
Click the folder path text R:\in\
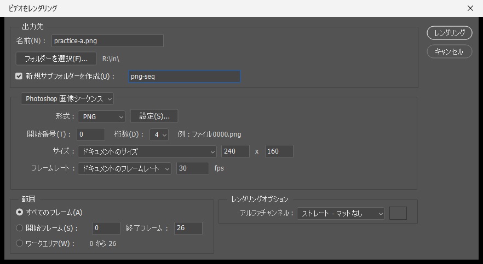111,58
